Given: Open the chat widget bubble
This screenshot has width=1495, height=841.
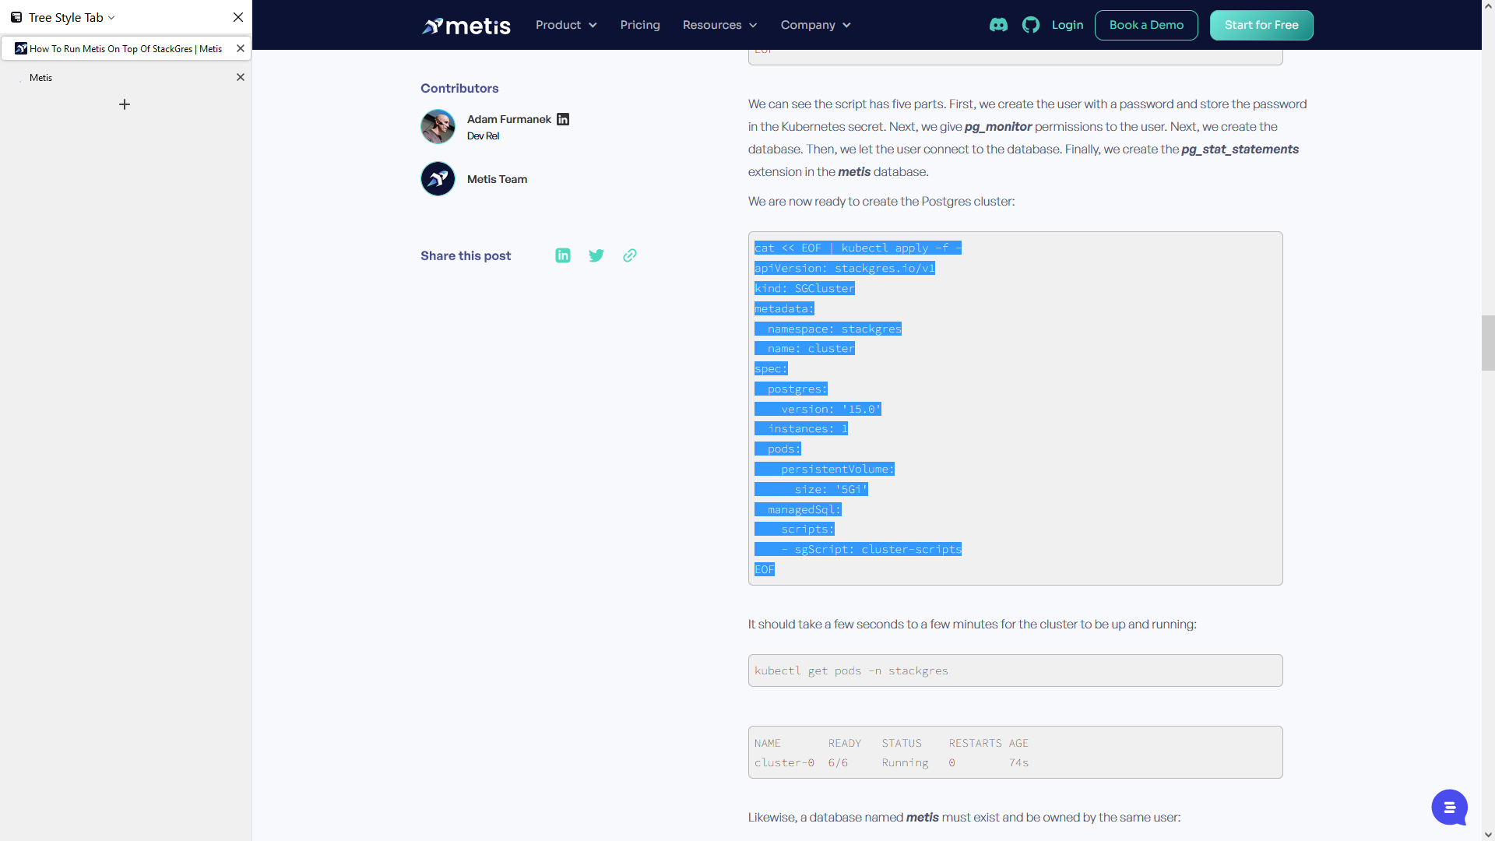Looking at the screenshot, I should click(x=1449, y=808).
